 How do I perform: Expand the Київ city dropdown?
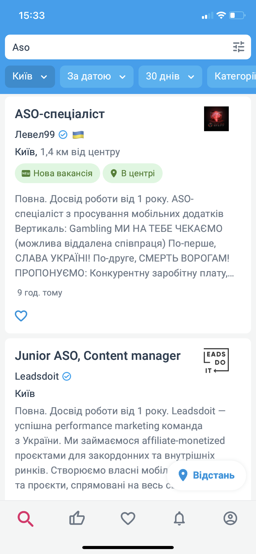(30, 76)
